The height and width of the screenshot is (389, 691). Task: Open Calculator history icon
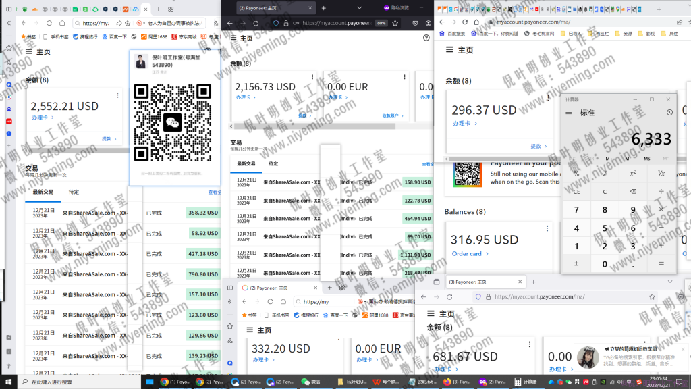pyautogui.click(x=669, y=113)
